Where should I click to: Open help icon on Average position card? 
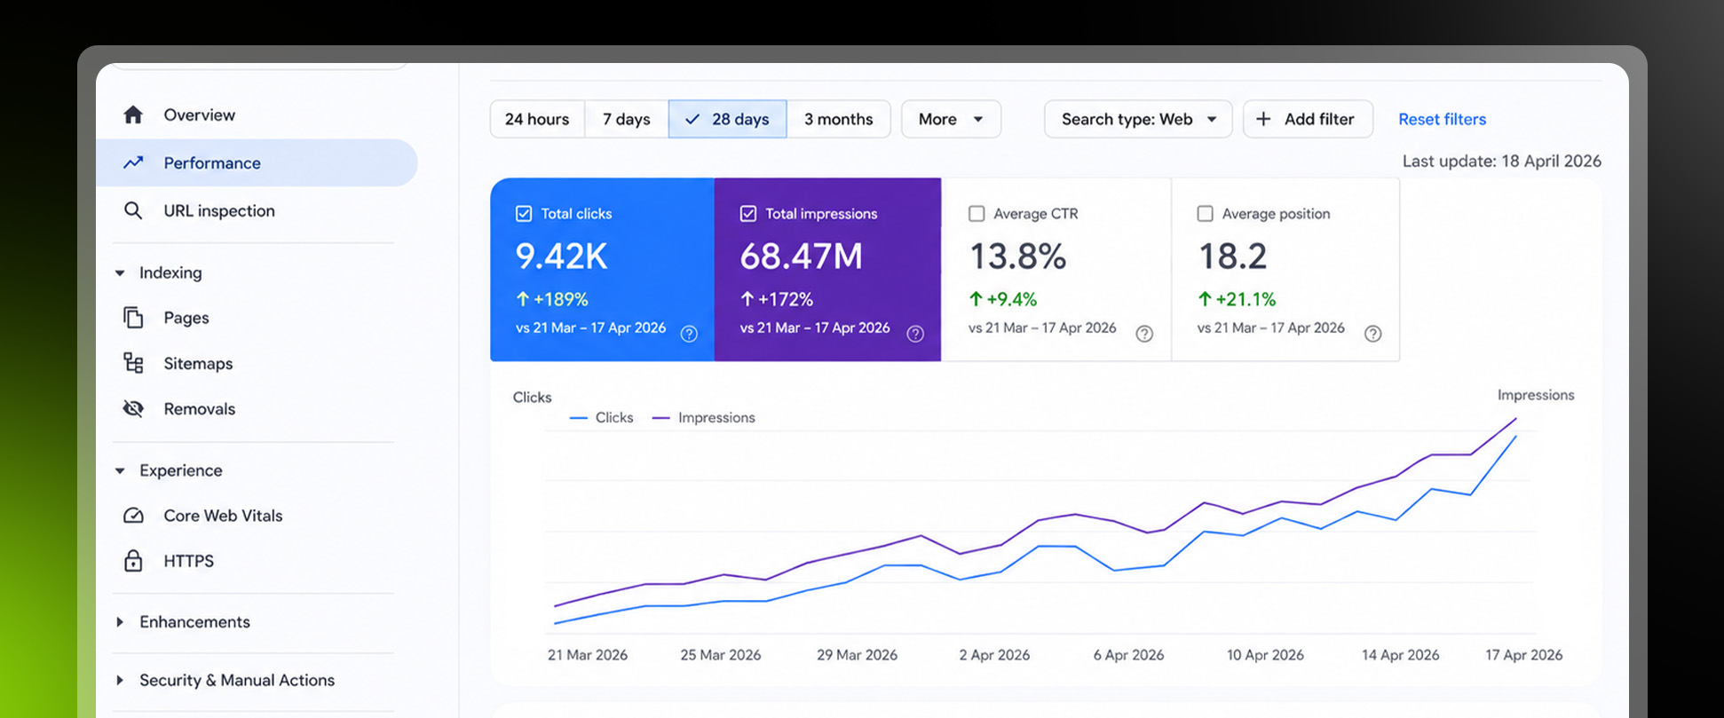[x=1372, y=334]
